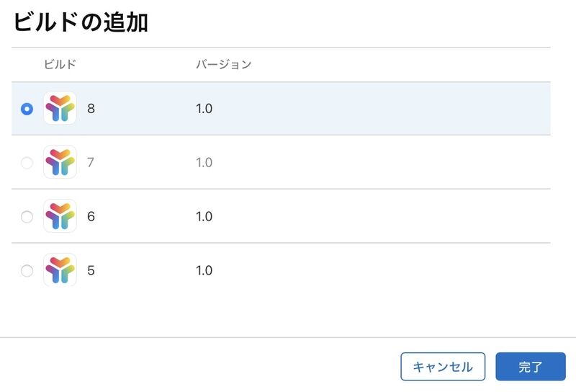Viewport: 576px width, 392px height.
Task: Click the greyed-out build number 7
Action: click(x=91, y=163)
